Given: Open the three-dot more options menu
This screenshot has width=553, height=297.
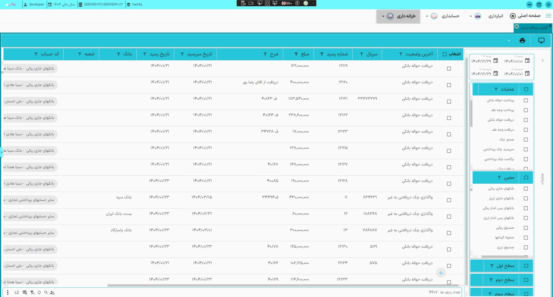Looking at the screenshot, I should (8, 292).
